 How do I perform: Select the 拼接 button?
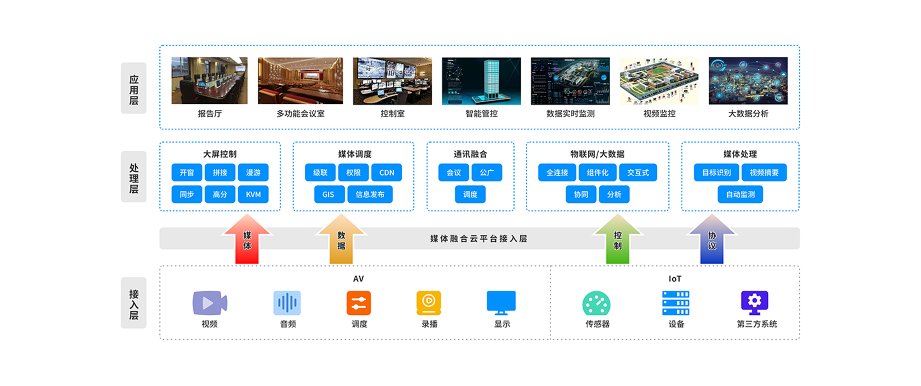[220, 172]
